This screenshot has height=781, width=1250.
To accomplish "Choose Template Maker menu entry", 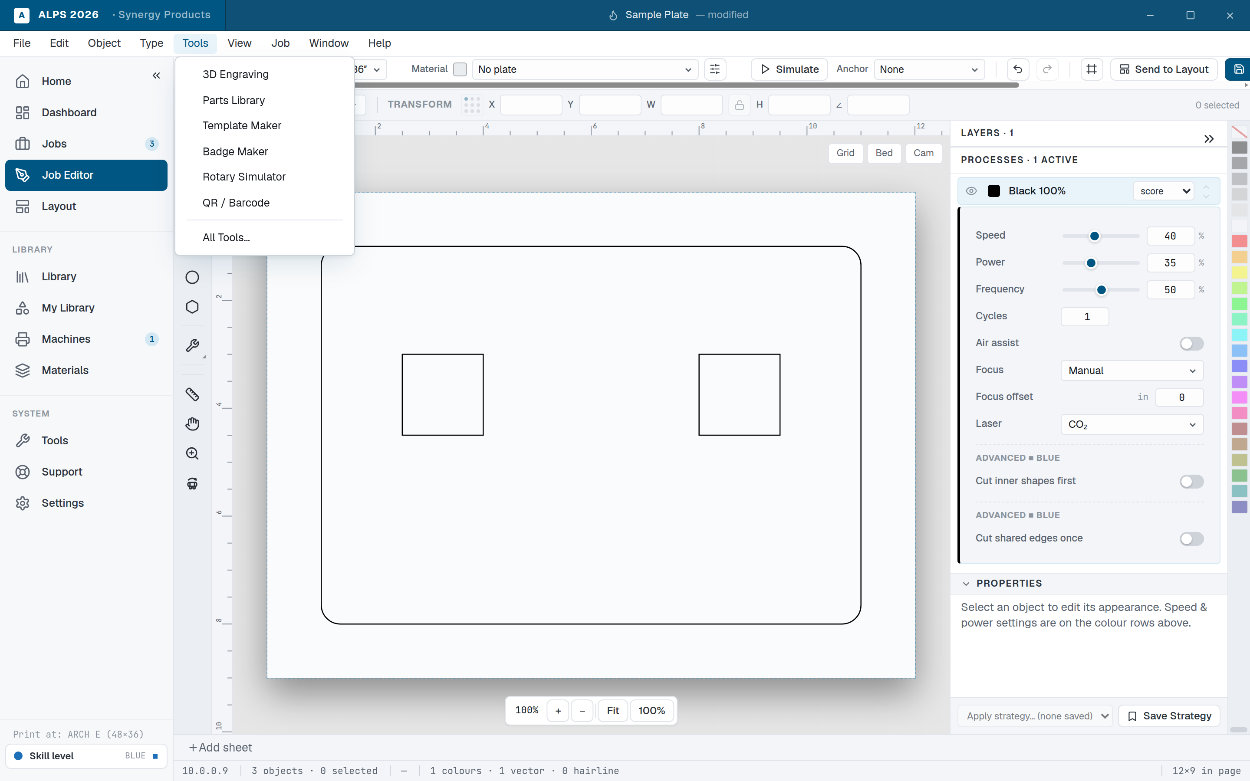I will [x=264, y=125].
